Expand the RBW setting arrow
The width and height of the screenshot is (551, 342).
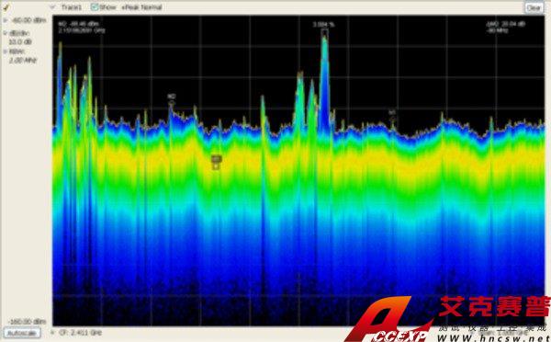tap(6, 51)
